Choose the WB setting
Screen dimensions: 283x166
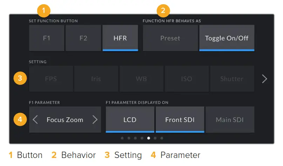click(141, 79)
